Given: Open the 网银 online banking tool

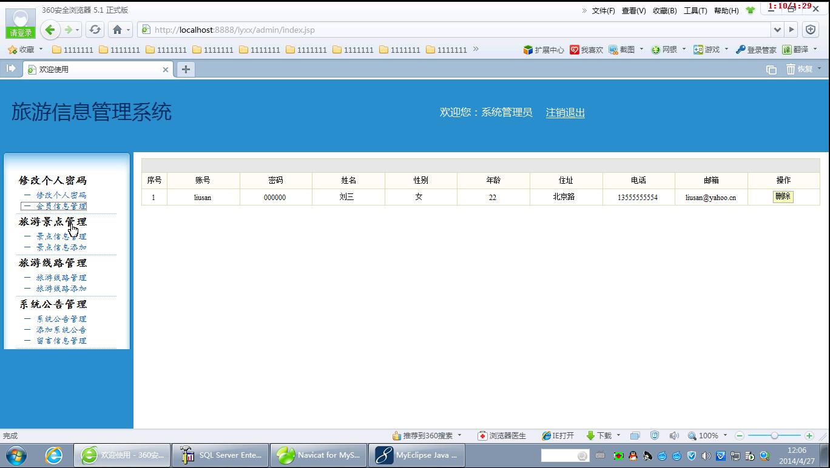Looking at the screenshot, I should tap(664, 50).
